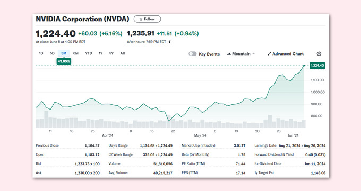Click the Follow star button

(x=148, y=19)
